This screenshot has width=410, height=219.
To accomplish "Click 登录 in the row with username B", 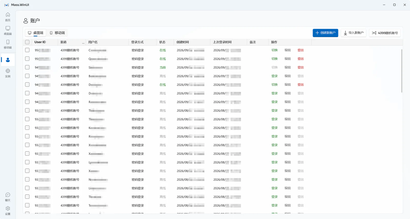I will [274, 76].
